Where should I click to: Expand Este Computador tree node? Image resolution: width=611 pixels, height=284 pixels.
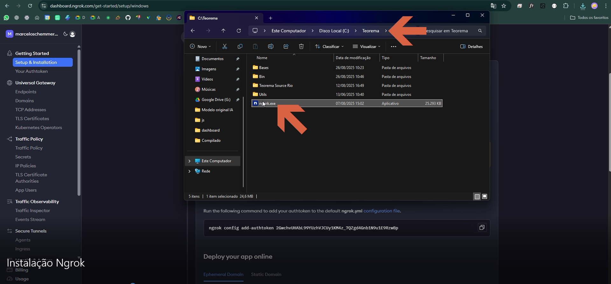tap(189, 161)
